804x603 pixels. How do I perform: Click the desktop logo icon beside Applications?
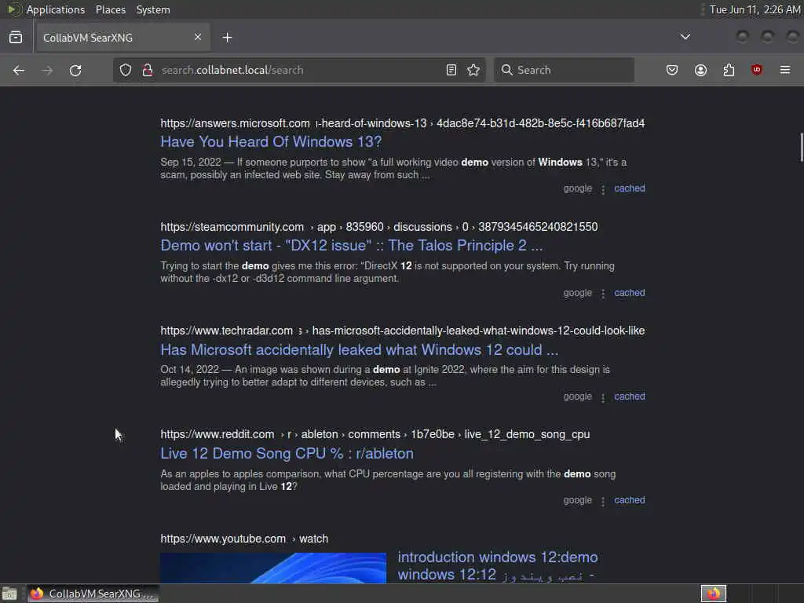coord(14,9)
